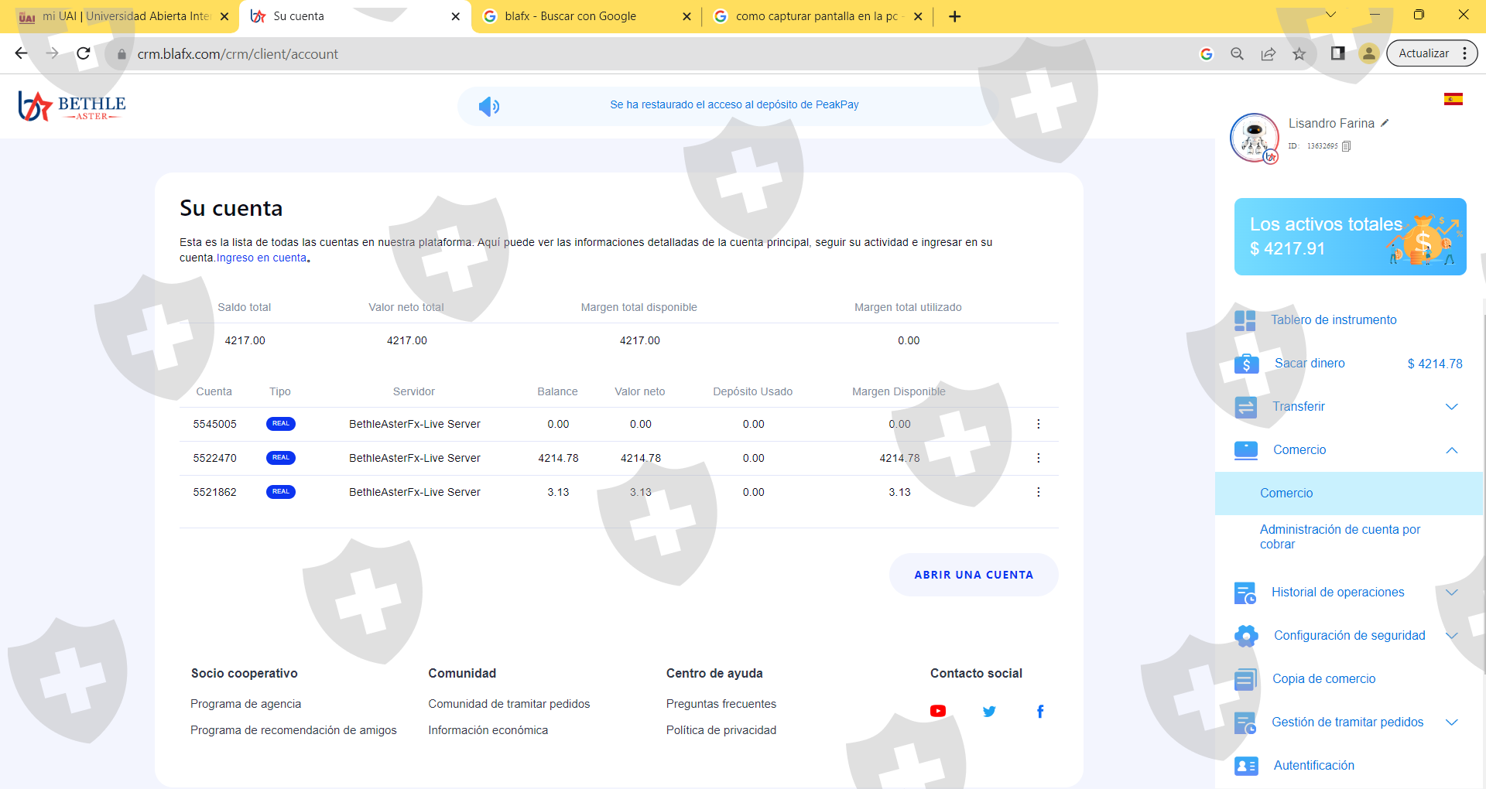The width and height of the screenshot is (1486, 789).
Task: Click the ABRIR UNA CUENTA button
Action: pyautogui.click(x=973, y=575)
